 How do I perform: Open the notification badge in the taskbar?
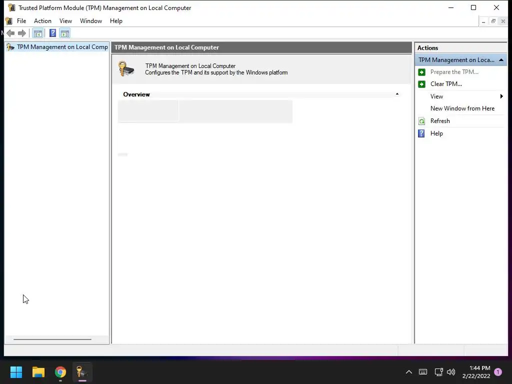[x=498, y=372]
